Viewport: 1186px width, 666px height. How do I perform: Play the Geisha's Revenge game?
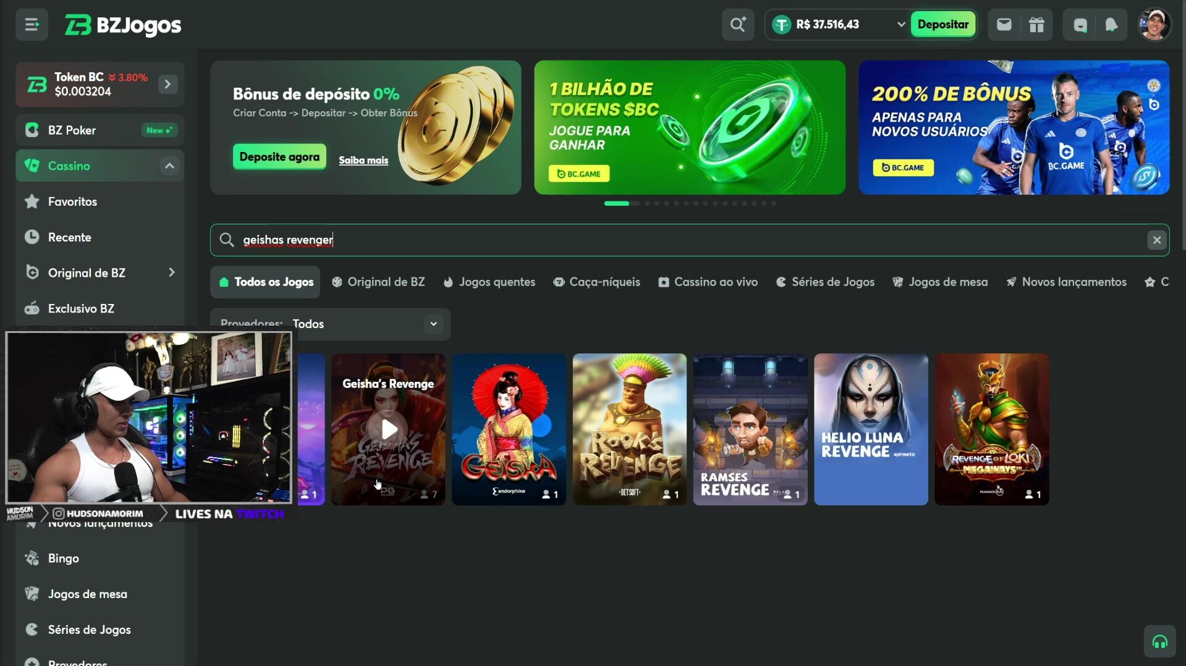pyautogui.click(x=389, y=429)
